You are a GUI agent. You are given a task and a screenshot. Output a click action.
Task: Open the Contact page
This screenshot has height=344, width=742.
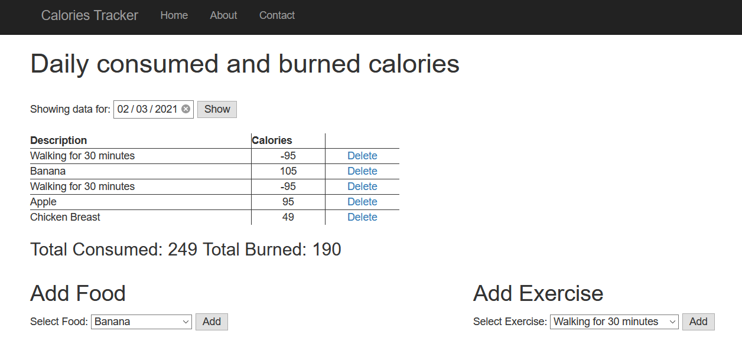[276, 15]
